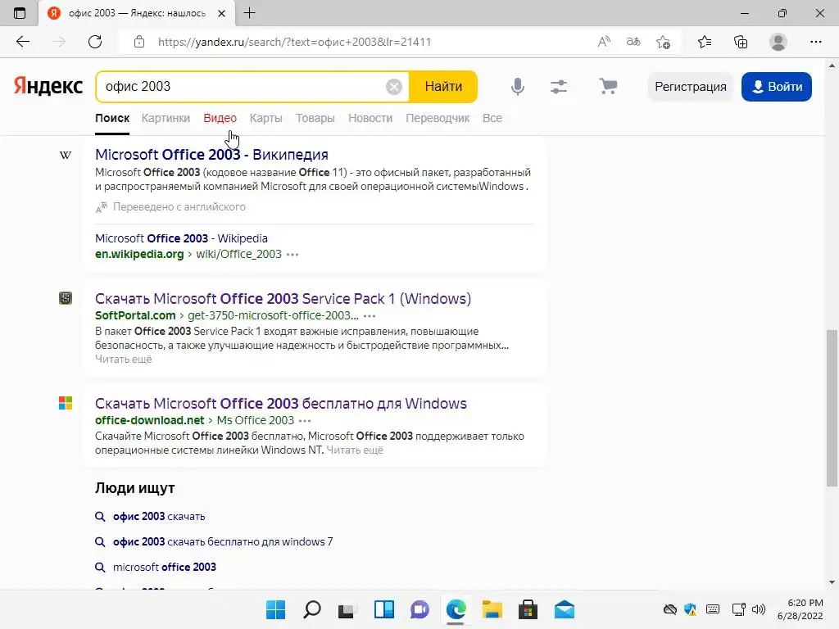This screenshot has width=839, height=629.
Task: Close the офис 2003 Yandex tab
Action: pos(221,13)
